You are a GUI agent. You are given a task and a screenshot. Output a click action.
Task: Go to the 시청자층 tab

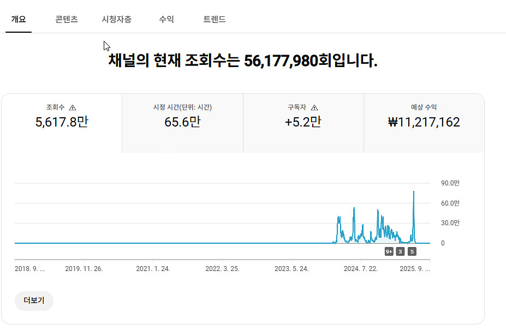pyautogui.click(x=116, y=20)
